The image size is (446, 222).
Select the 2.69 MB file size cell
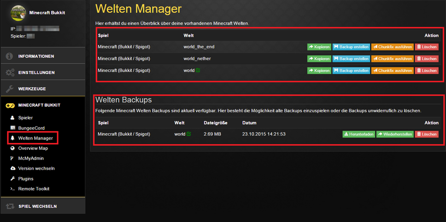pyautogui.click(x=212, y=134)
